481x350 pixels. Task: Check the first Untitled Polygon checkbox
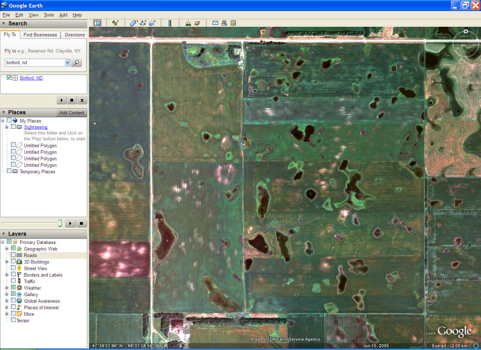click(13, 145)
